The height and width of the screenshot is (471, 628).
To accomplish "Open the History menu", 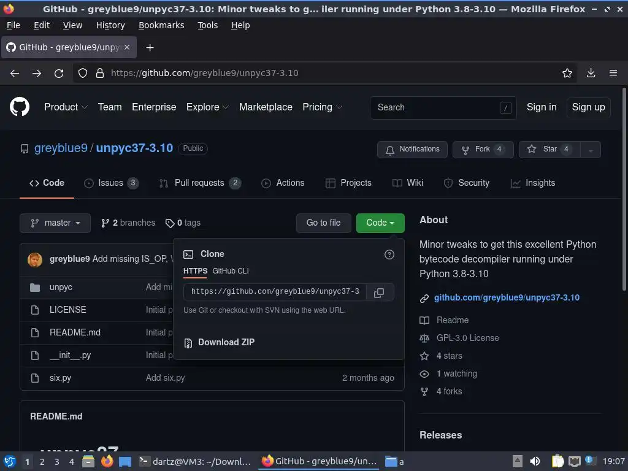I will (x=110, y=25).
